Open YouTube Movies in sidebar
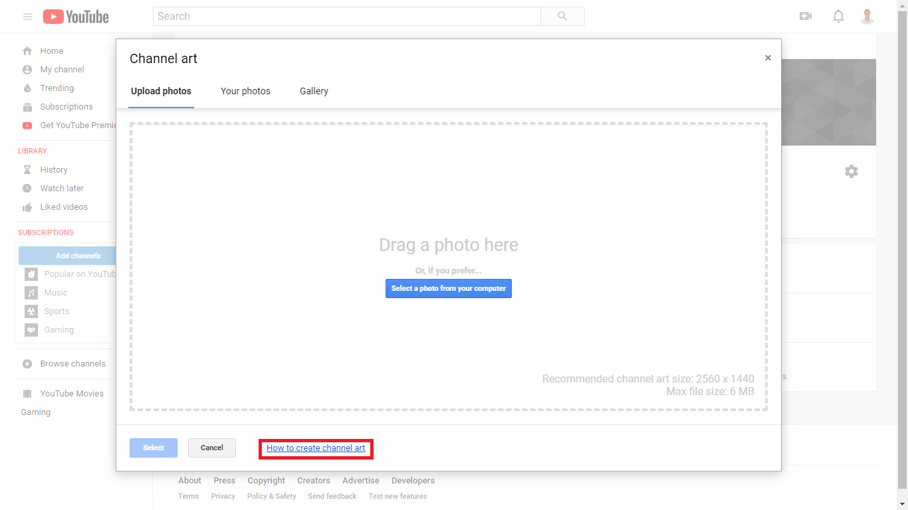This screenshot has height=510, width=908. point(71,394)
